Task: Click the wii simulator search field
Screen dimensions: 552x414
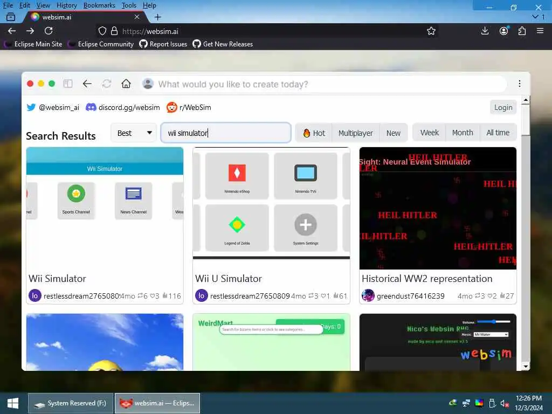Action: click(226, 133)
